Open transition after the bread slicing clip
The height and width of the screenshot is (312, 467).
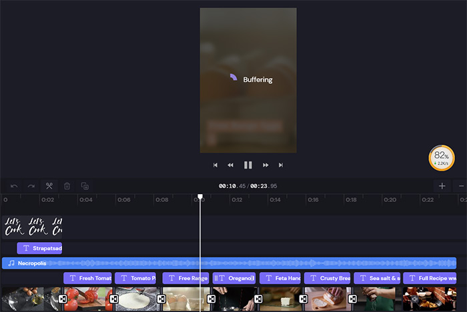[x=352, y=299]
